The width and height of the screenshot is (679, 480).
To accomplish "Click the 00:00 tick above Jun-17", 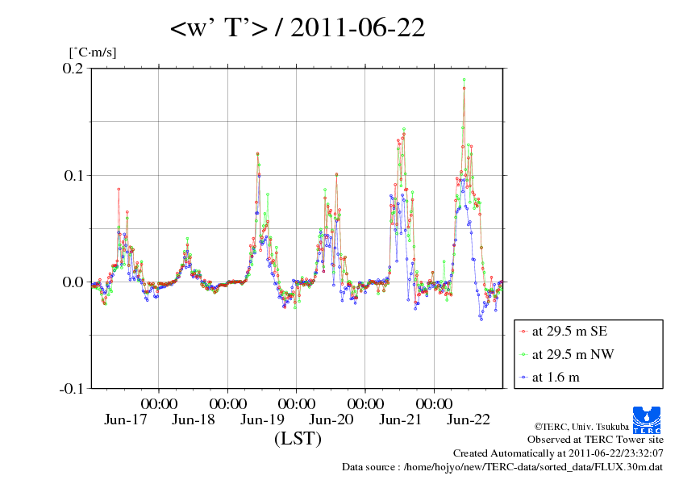I will coord(159,403).
